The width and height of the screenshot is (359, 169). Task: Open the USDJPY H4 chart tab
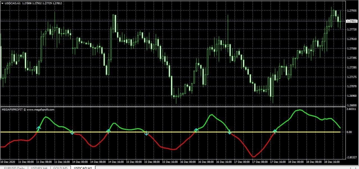pyautogui.click(x=39, y=167)
